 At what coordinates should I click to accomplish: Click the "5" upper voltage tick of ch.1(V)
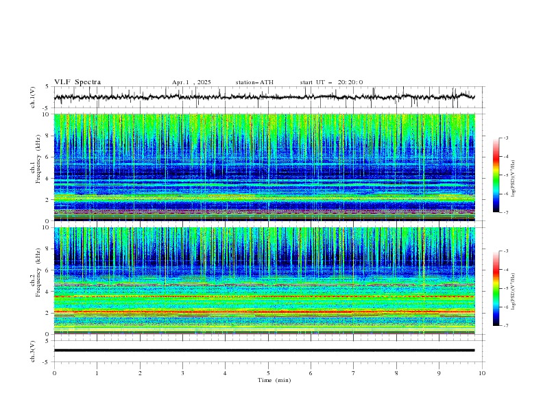coord(47,86)
